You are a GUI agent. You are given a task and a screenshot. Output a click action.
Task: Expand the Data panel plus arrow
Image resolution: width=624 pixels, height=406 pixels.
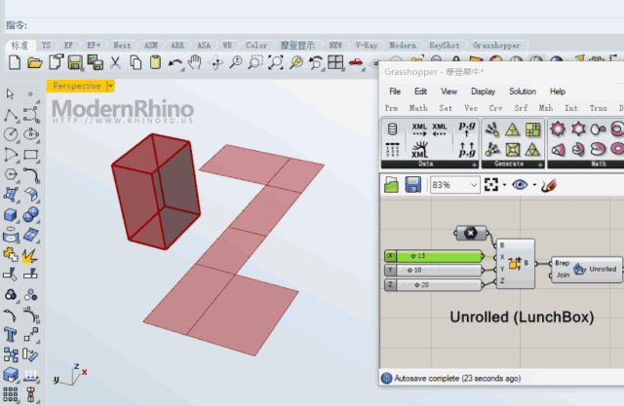pos(474,165)
